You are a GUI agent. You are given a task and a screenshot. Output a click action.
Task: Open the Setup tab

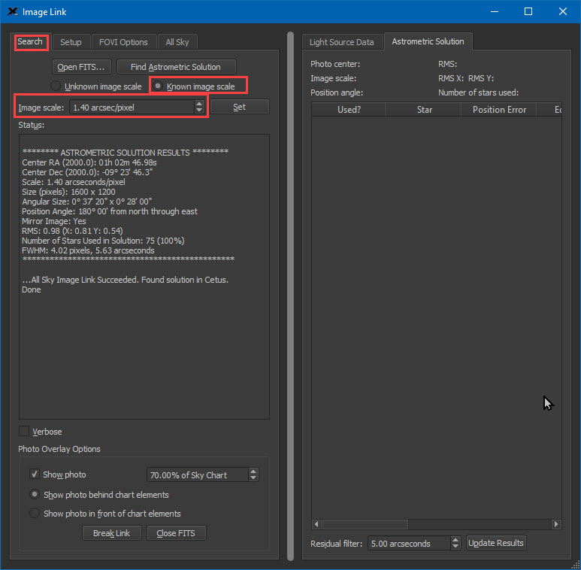coord(71,42)
